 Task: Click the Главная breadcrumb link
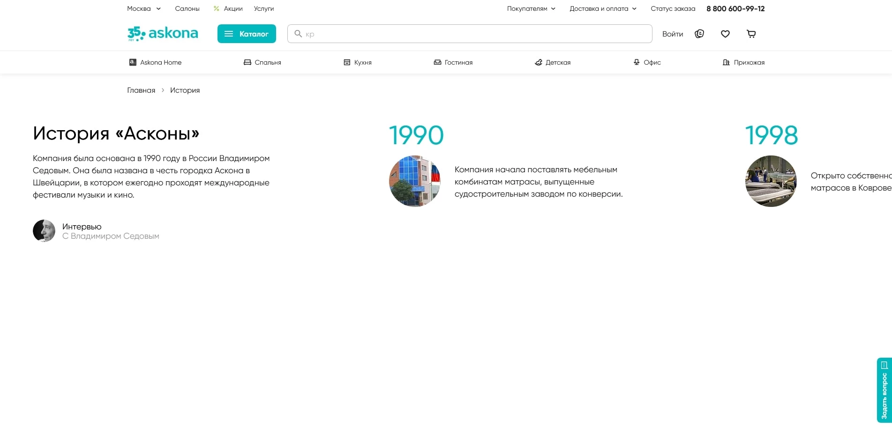pos(141,90)
